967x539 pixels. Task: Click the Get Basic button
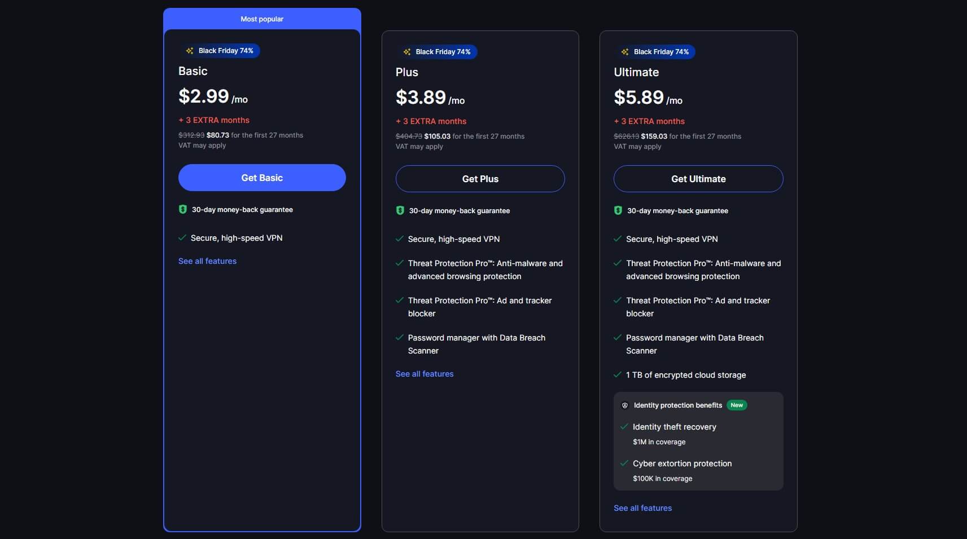[x=261, y=178]
